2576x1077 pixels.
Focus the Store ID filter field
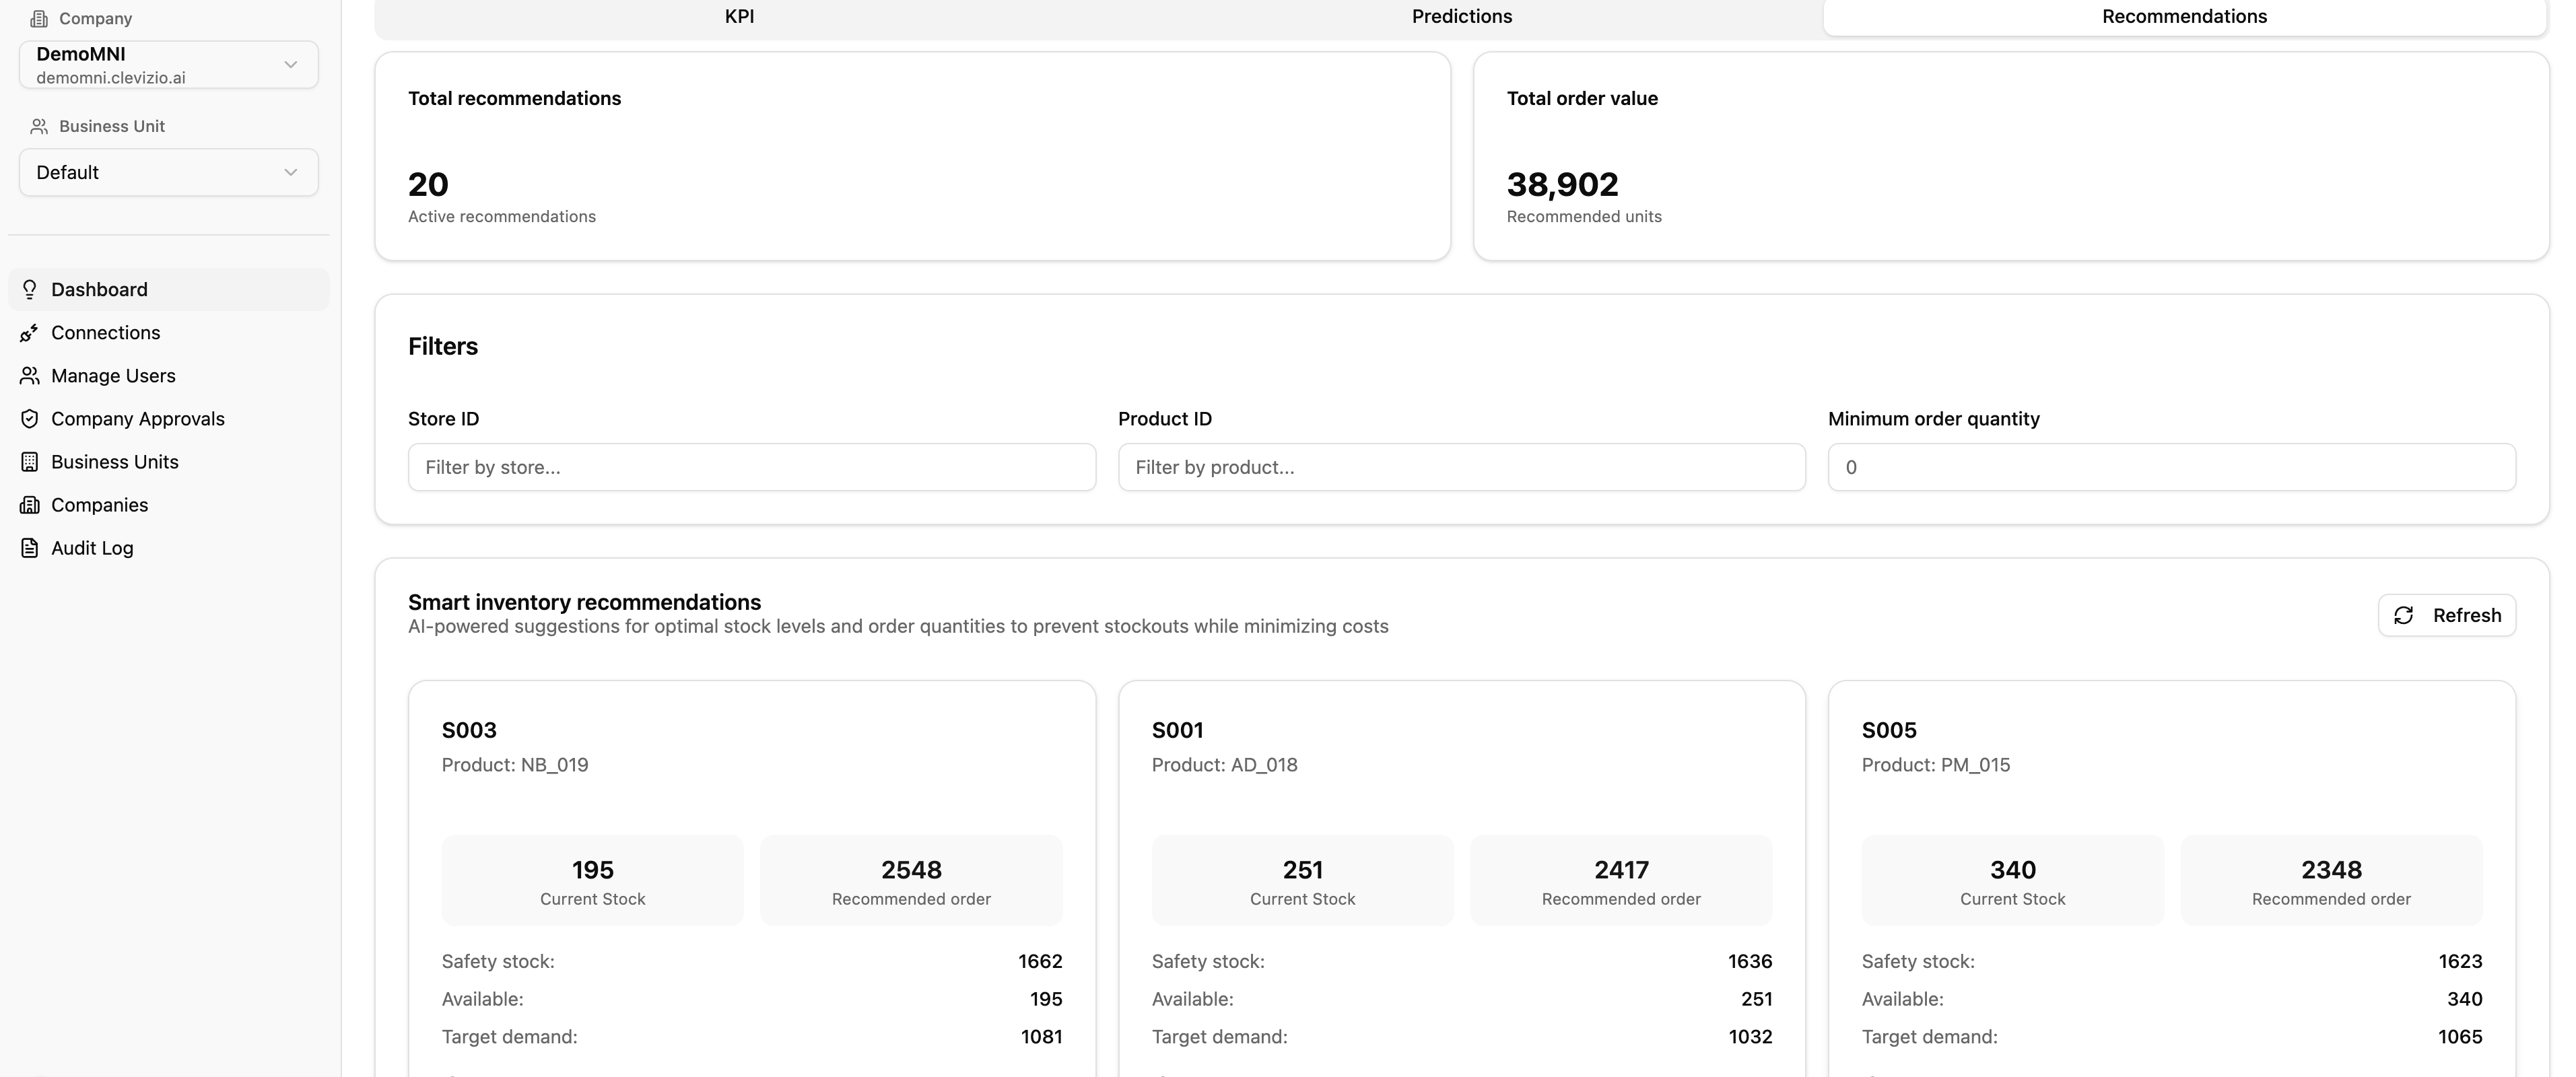[751, 468]
